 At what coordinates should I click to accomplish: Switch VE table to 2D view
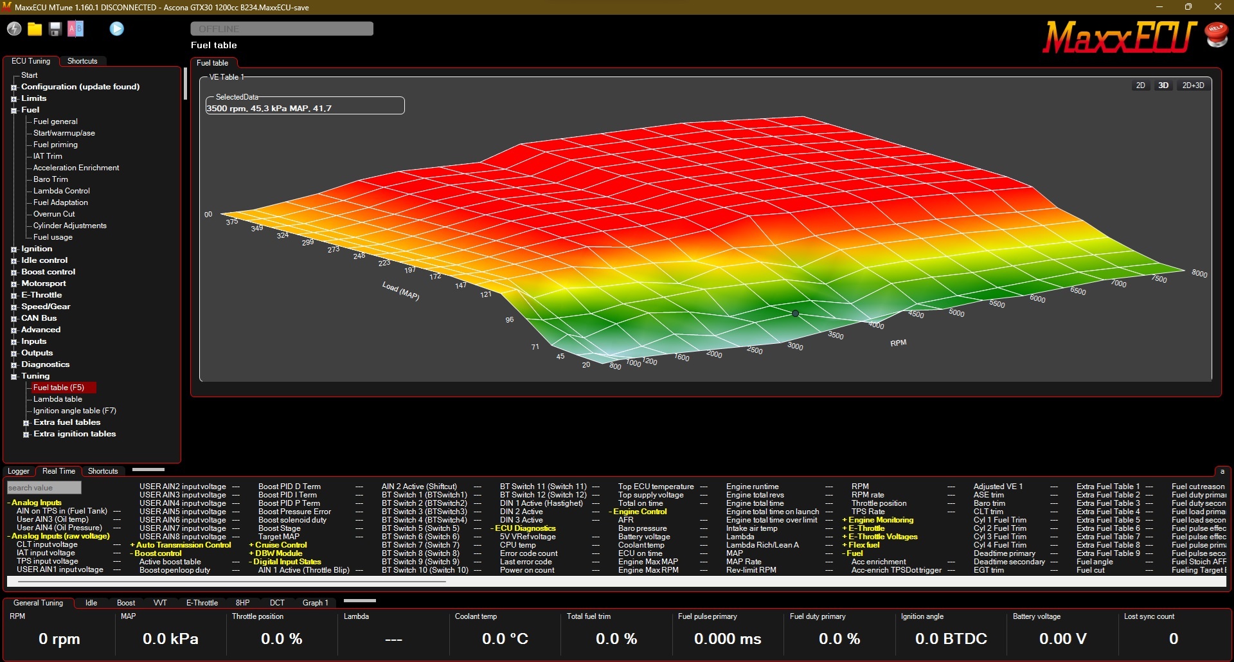coord(1140,85)
